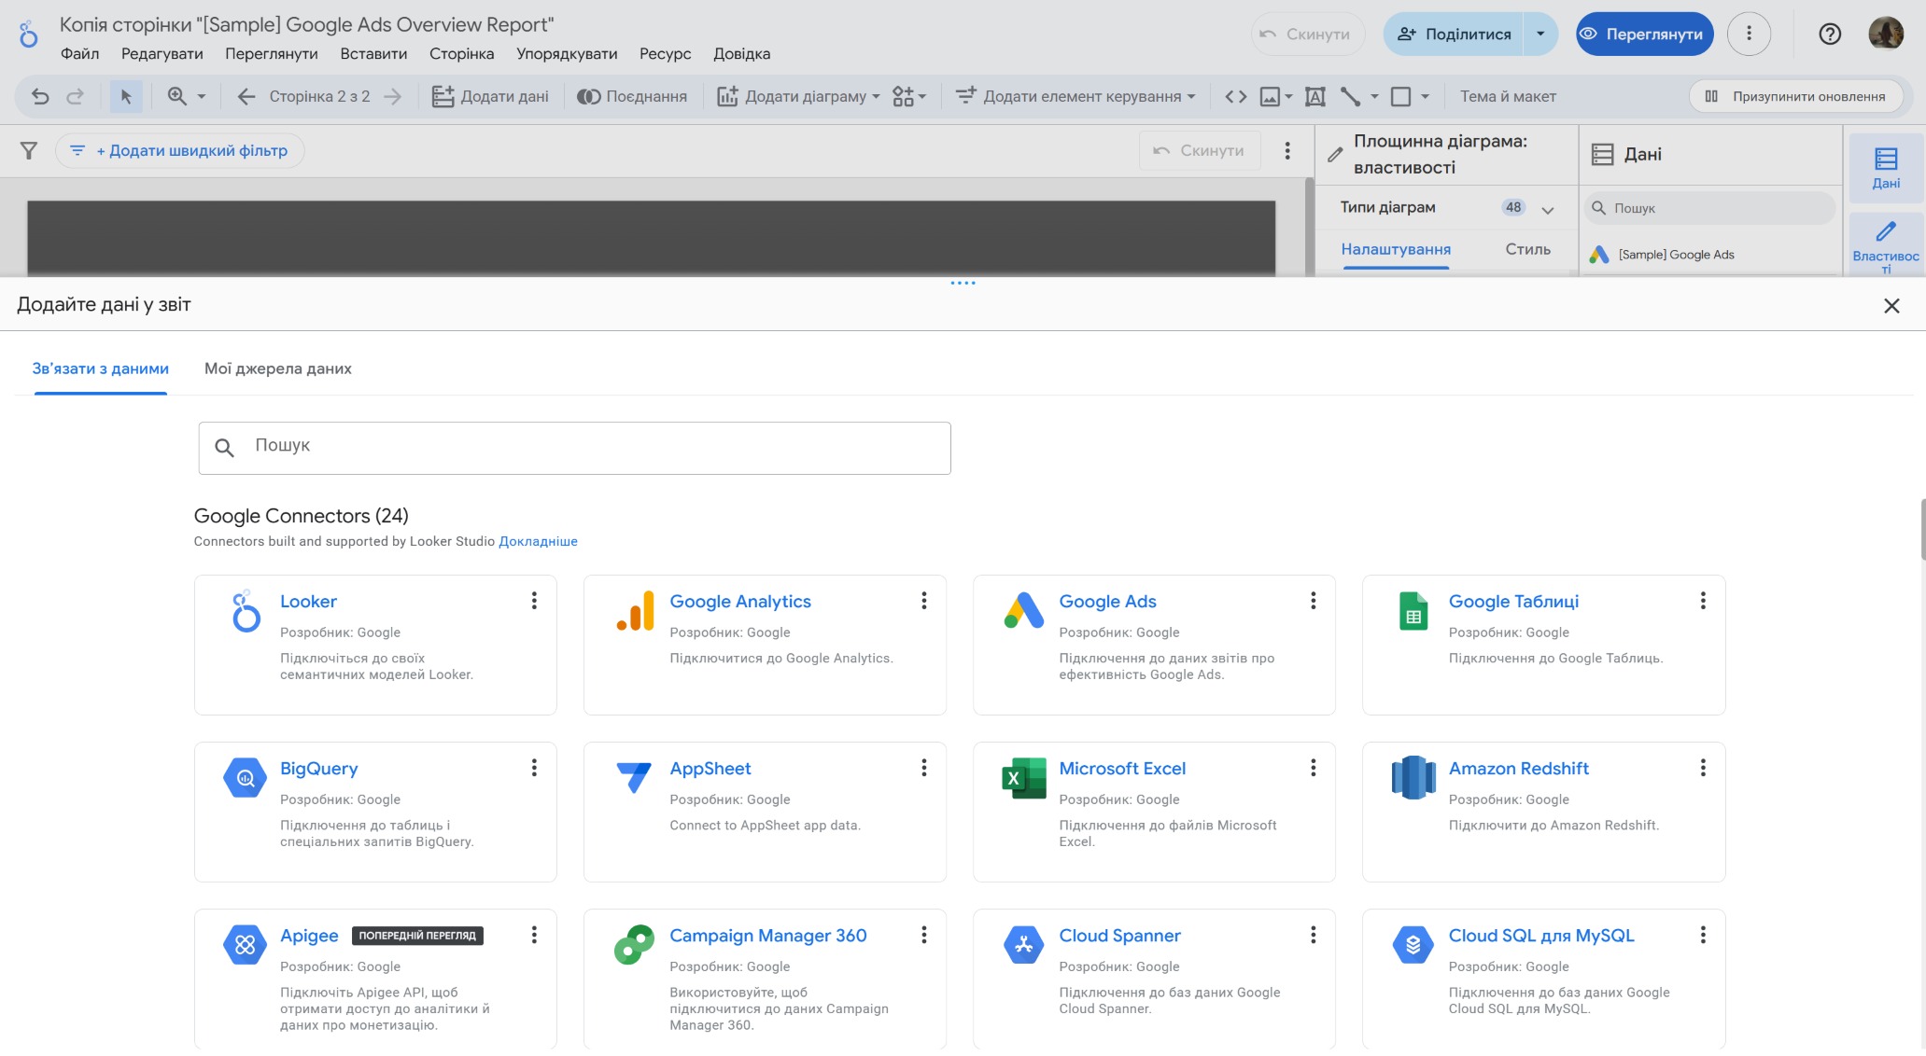Open the Вставити menu
This screenshot has width=1926, height=1056.
(373, 54)
